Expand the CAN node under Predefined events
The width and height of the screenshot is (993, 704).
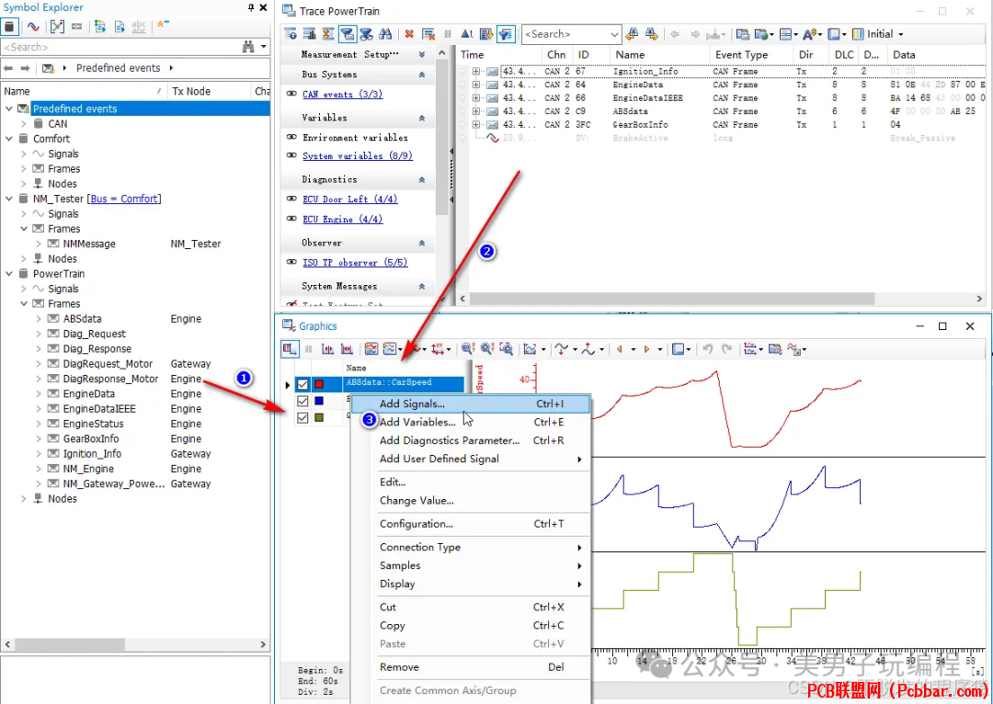pyautogui.click(x=23, y=123)
